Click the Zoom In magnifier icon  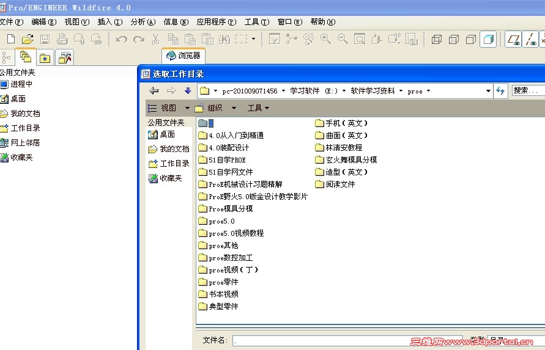pyautogui.click(x=325, y=39)
